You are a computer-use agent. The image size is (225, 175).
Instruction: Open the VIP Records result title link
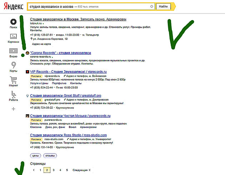[68, 72]
